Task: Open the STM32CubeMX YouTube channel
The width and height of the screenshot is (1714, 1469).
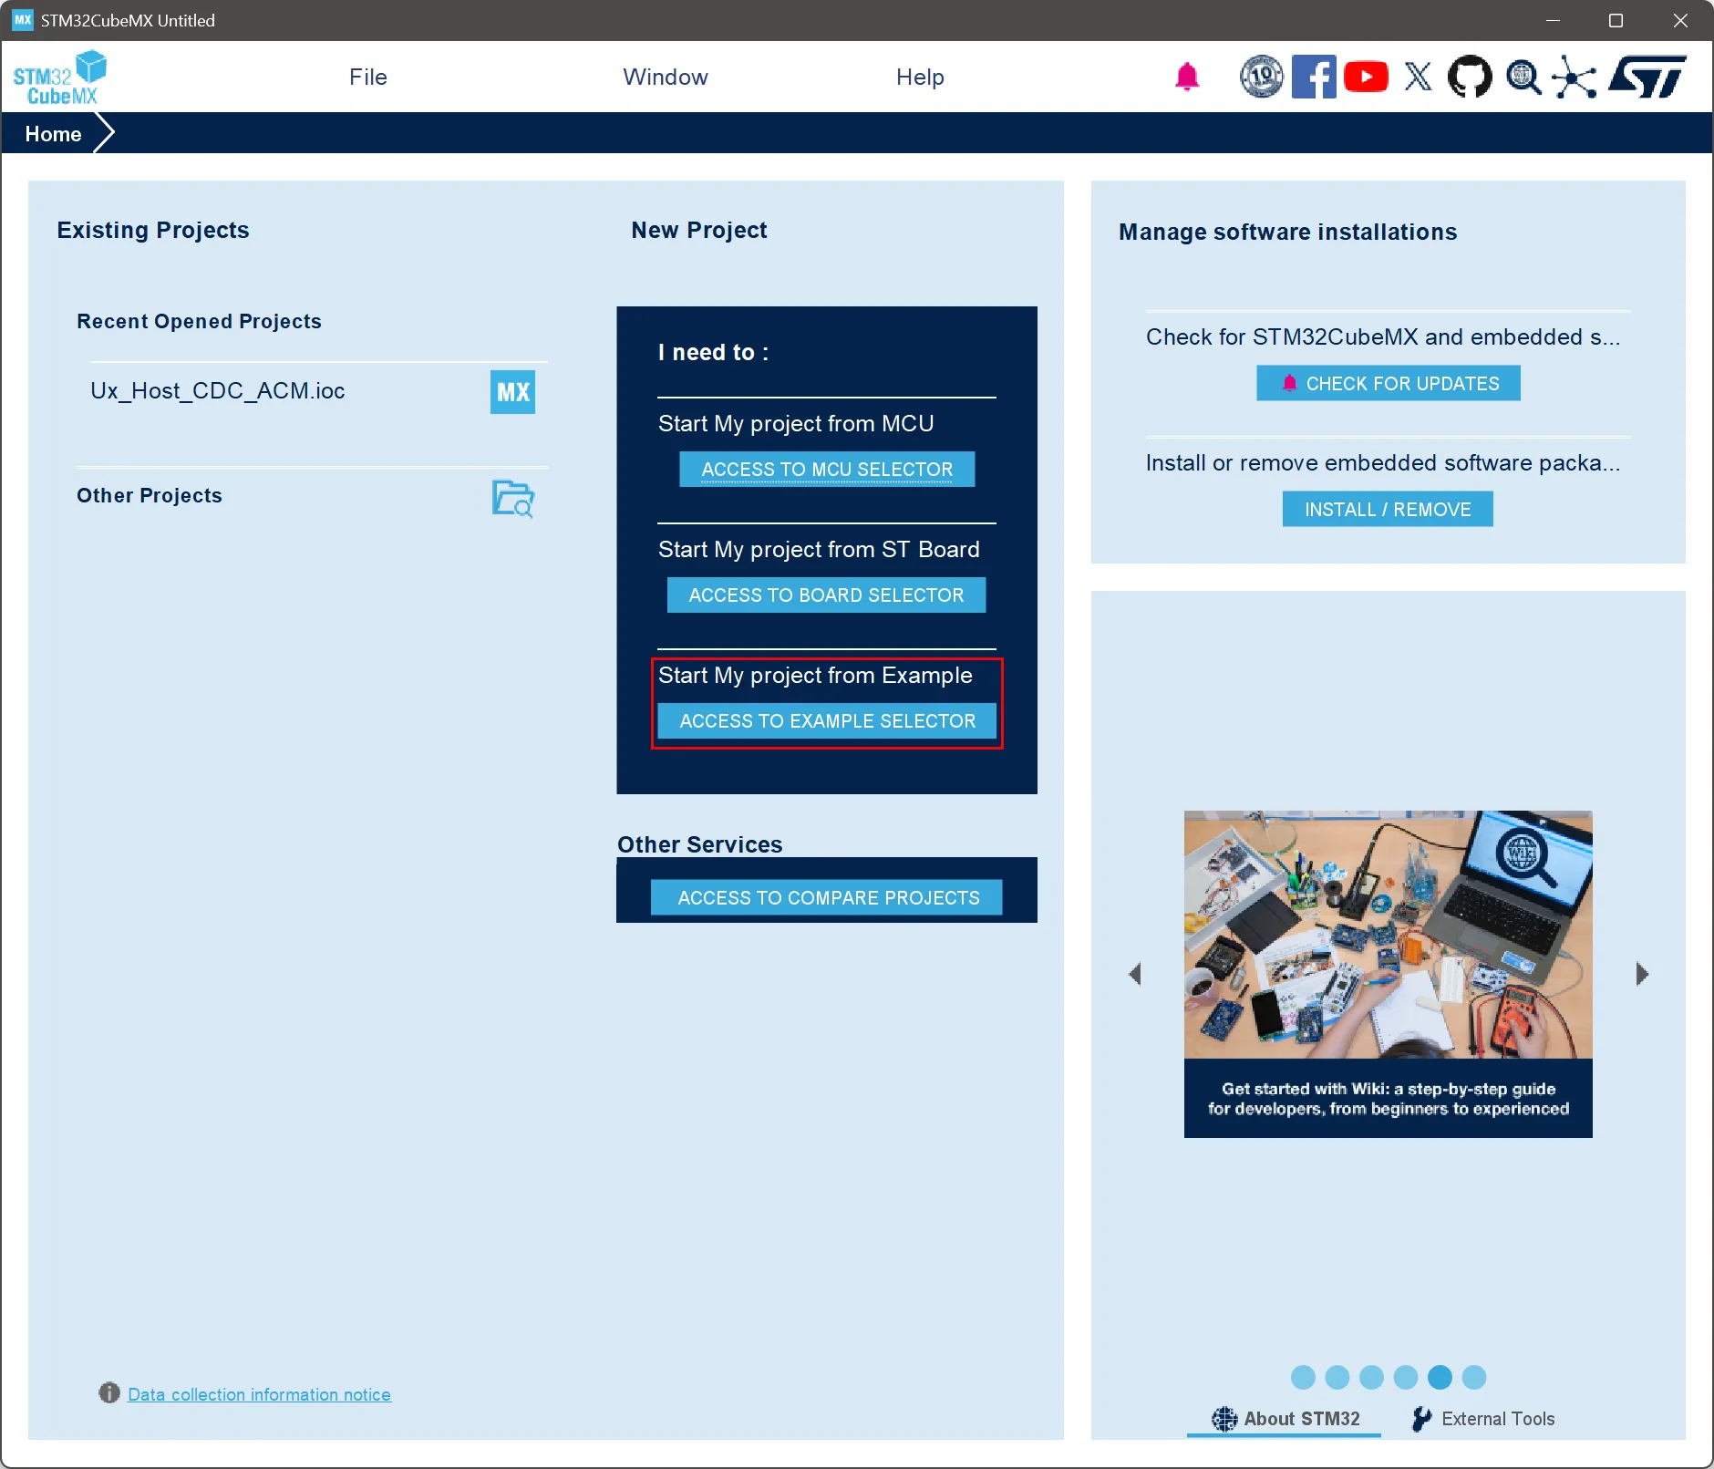Action: coord(1365,77)
